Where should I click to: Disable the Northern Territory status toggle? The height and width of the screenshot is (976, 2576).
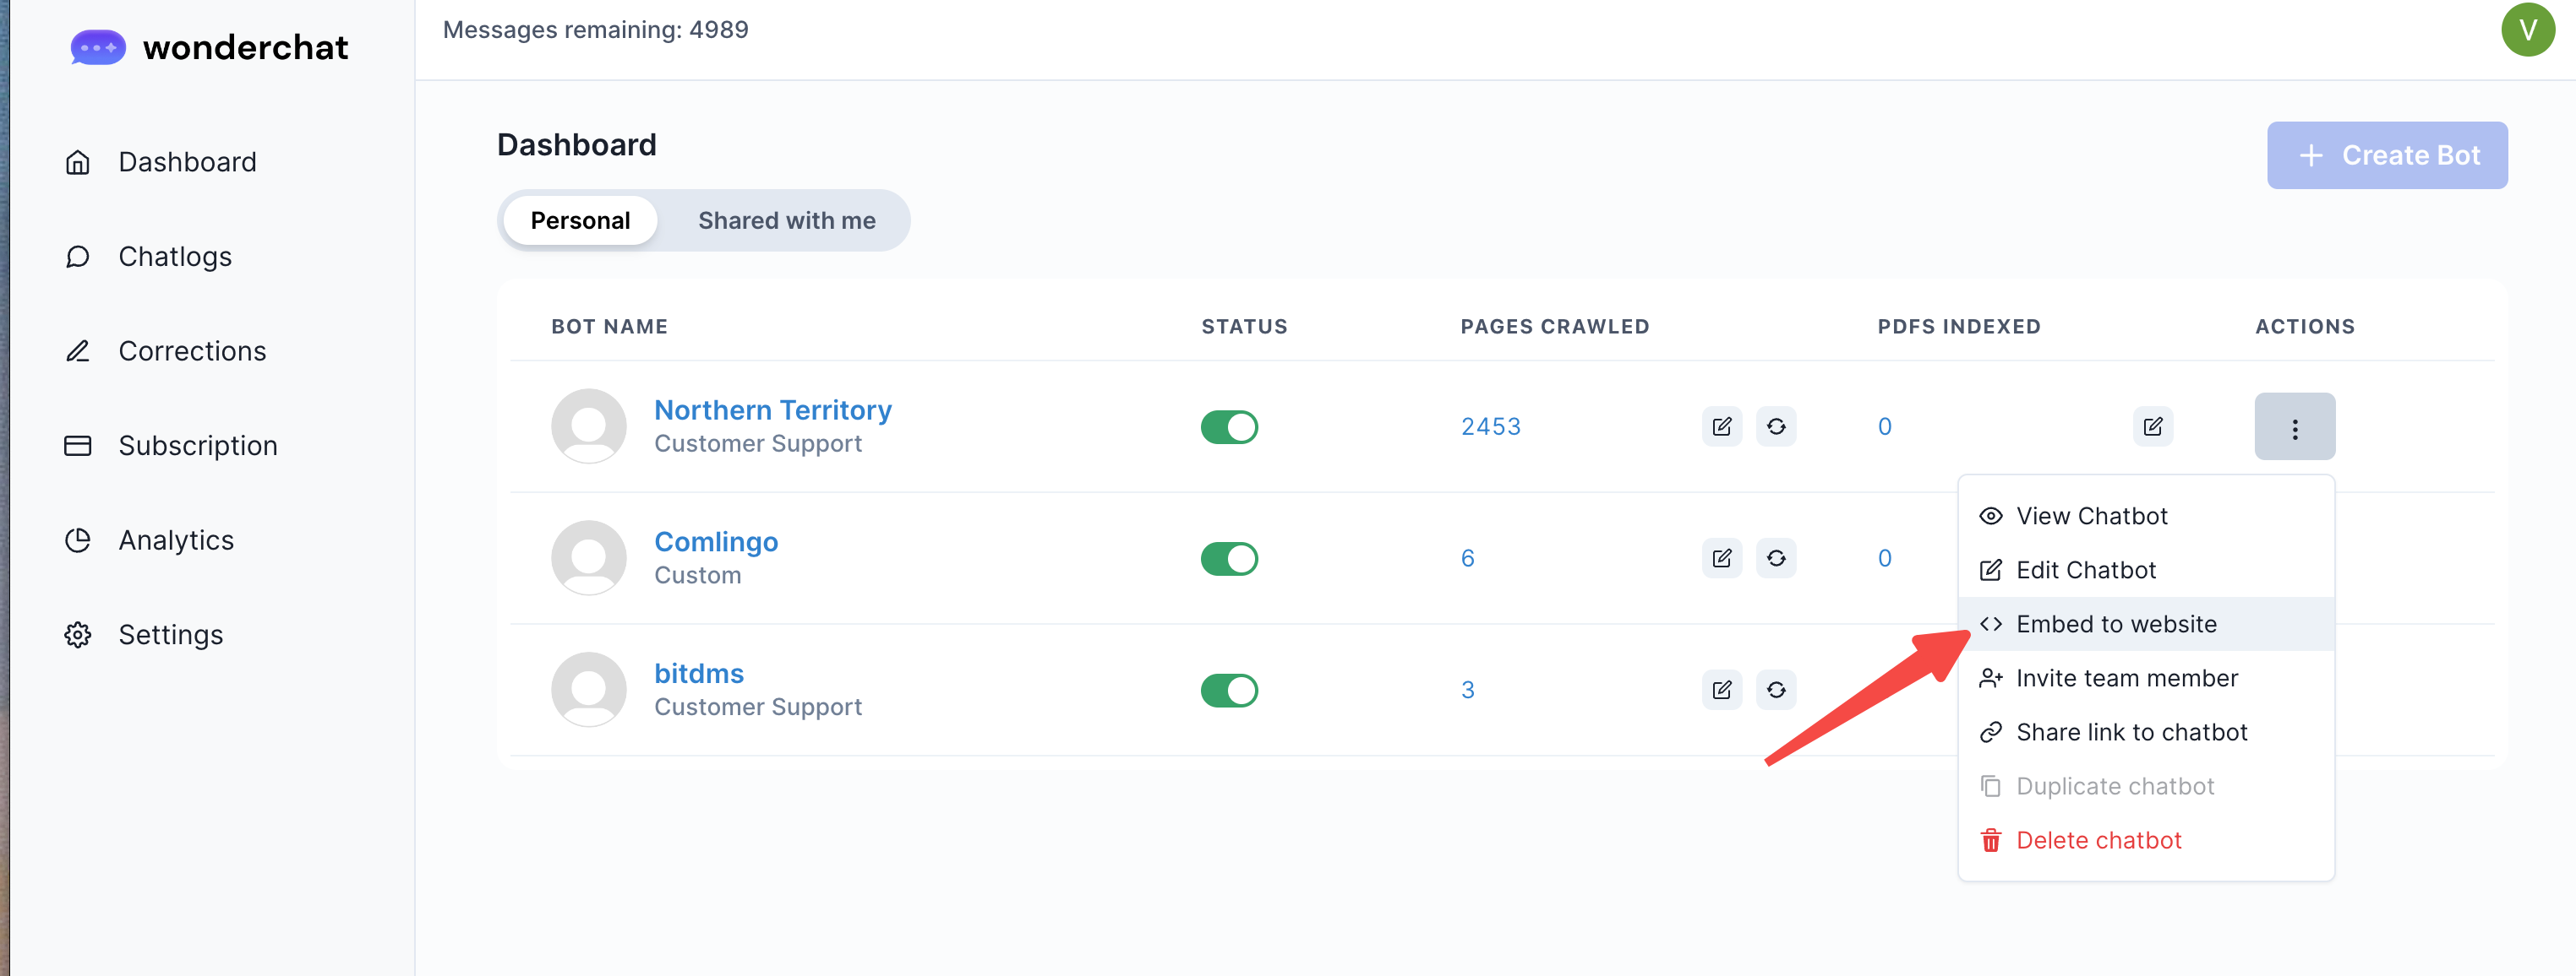tap(1228, 427)
